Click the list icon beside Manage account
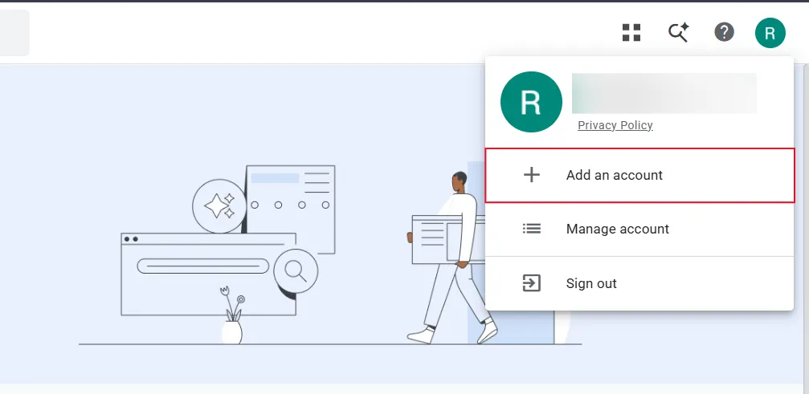The width and height of the screenshot is (809, 394). tap(531, 229)
